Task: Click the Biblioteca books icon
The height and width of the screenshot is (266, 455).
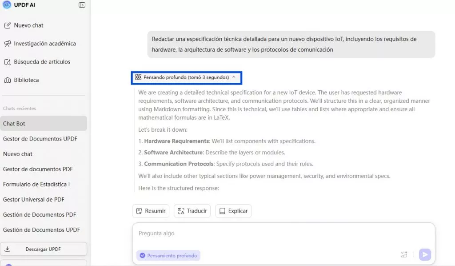Action: (x=7, y=80)
